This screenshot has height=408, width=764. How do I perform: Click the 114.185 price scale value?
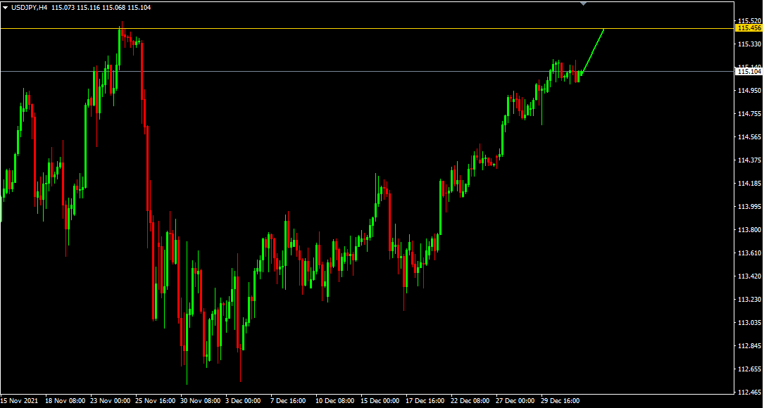click(749, 184)
